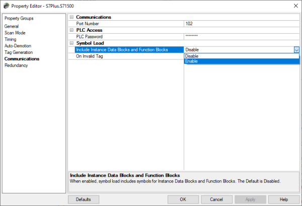Open Help for this dialog
The width and height of the screenshot is (302, 206).
tap(283, 199)
